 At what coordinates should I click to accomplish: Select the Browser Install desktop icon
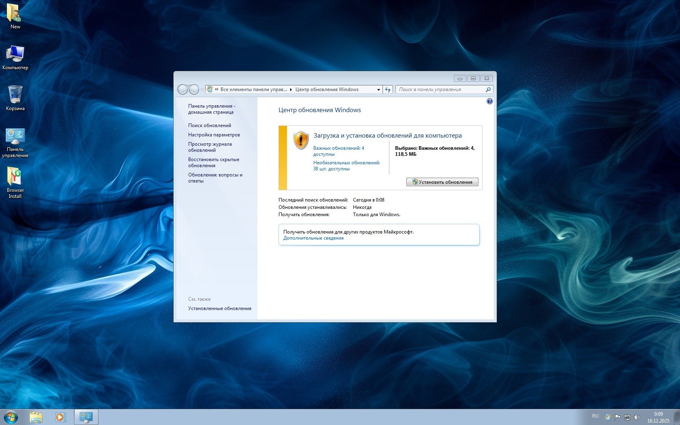pyautogui.click(x=15, y=183)
